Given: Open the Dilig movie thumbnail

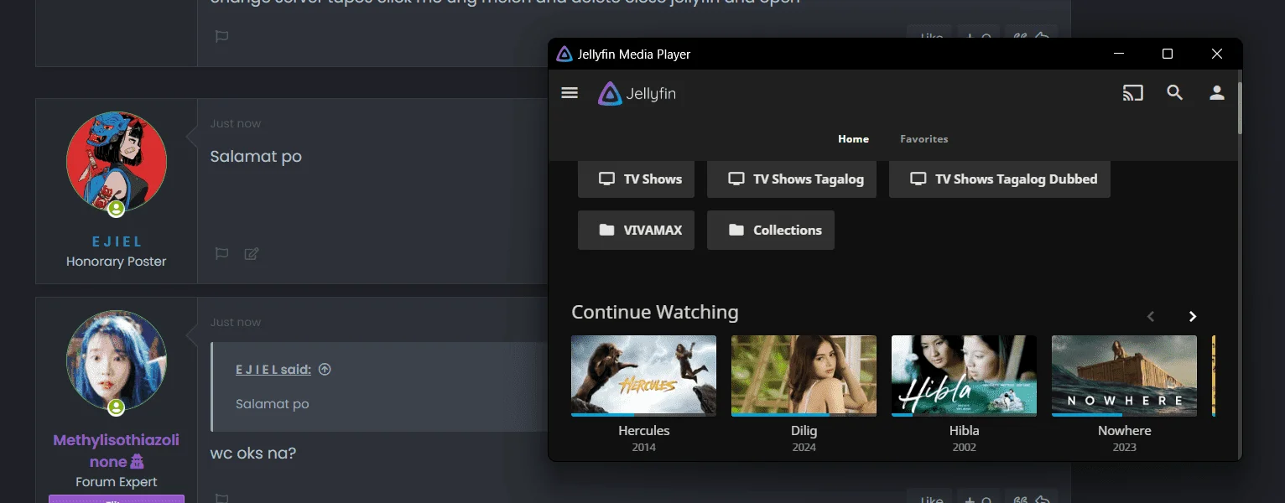Looking at the screenshot, I should (804, 376).
